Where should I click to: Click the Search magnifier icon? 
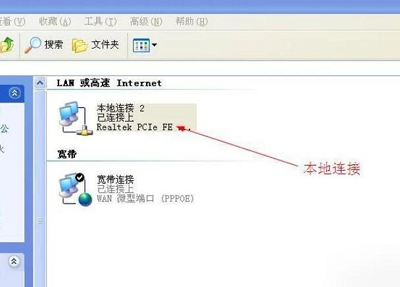pos(33,45)
